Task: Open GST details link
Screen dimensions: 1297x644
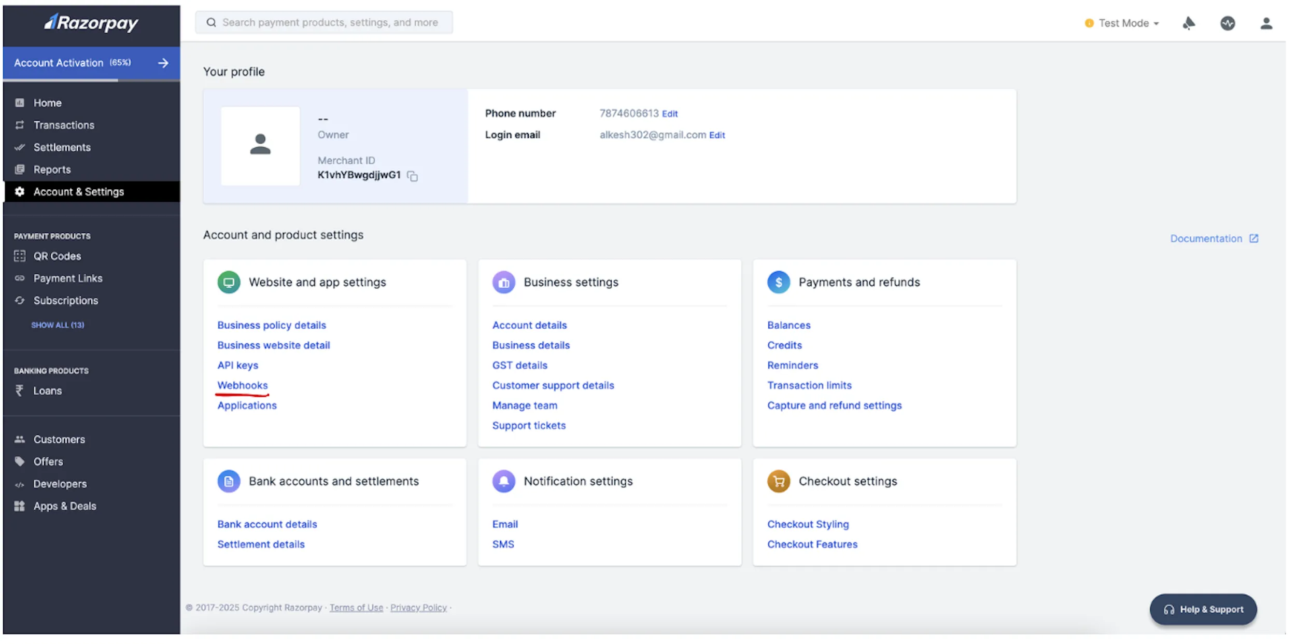Action: pyautogui.click(x=520, y=365)
